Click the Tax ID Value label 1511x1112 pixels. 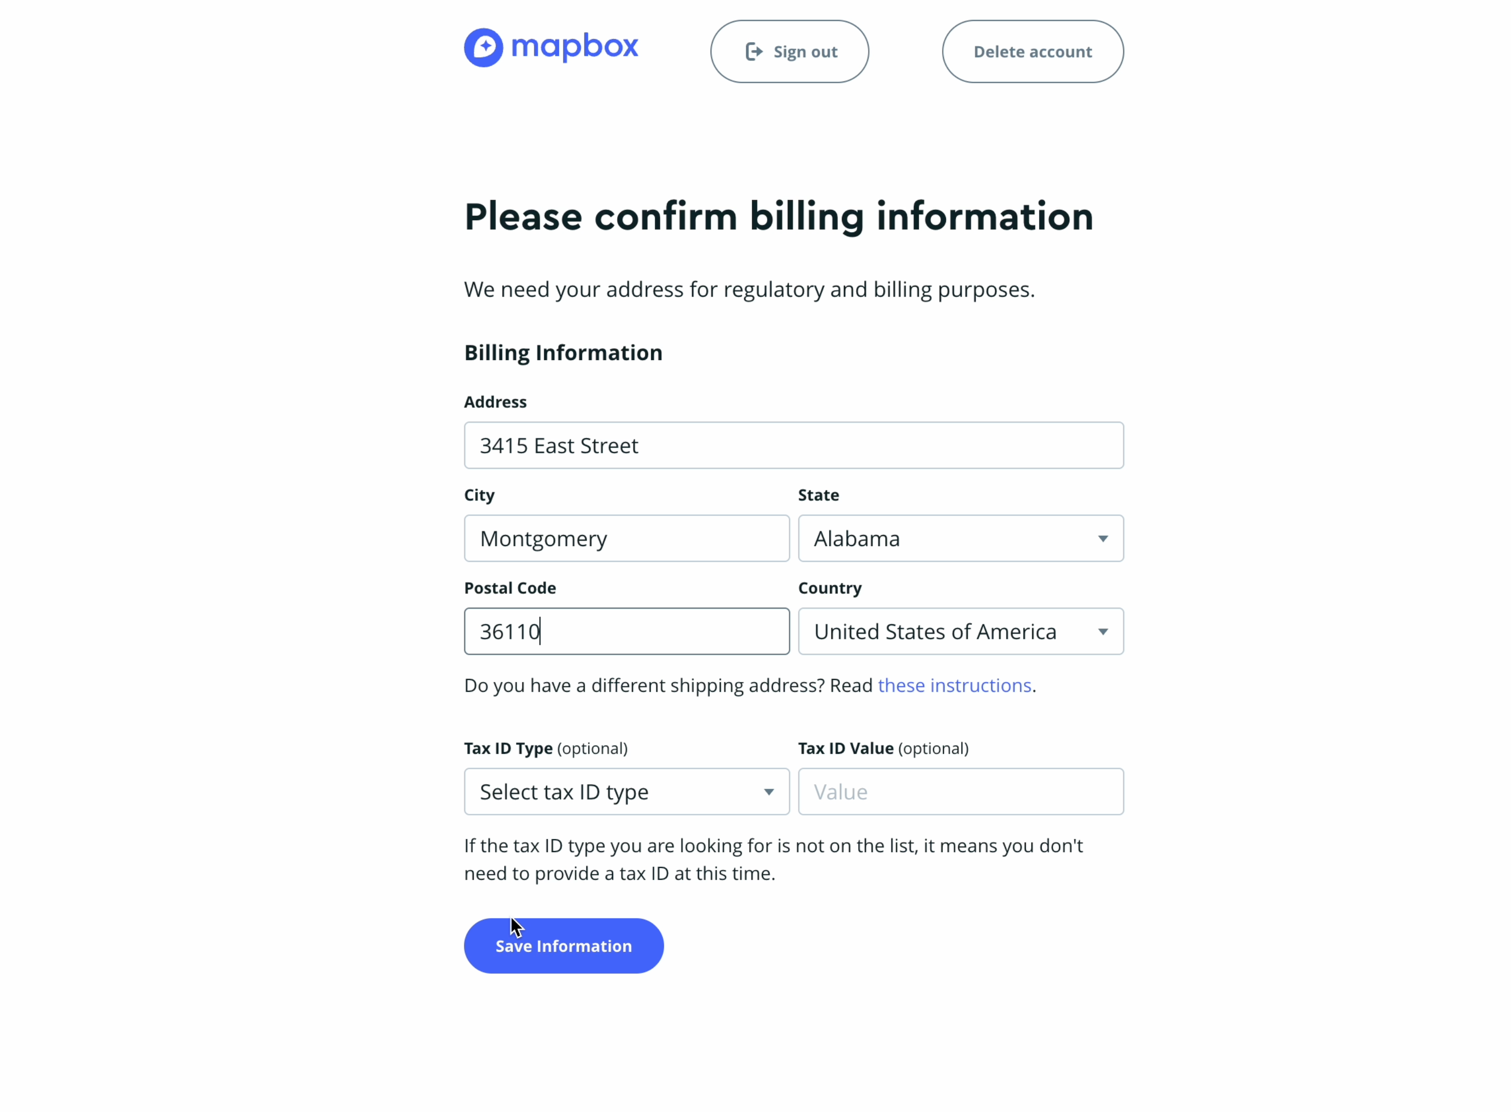pos(845,748)
